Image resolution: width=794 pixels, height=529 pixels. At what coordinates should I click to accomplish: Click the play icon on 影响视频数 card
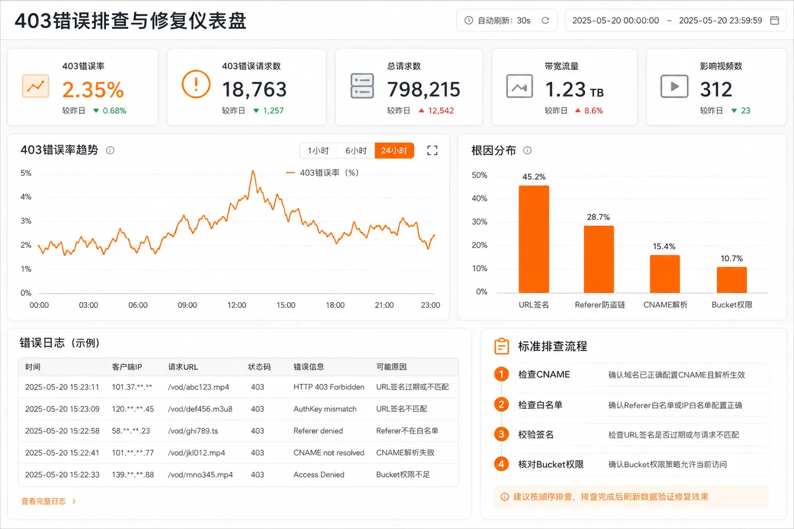point(674,87)
